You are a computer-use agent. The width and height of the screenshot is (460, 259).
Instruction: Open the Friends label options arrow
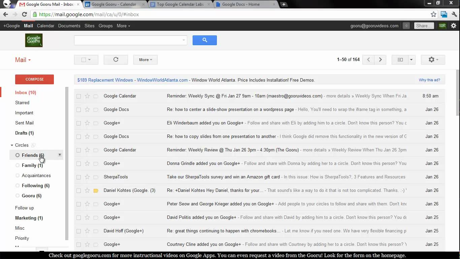(x=60, y=155)
